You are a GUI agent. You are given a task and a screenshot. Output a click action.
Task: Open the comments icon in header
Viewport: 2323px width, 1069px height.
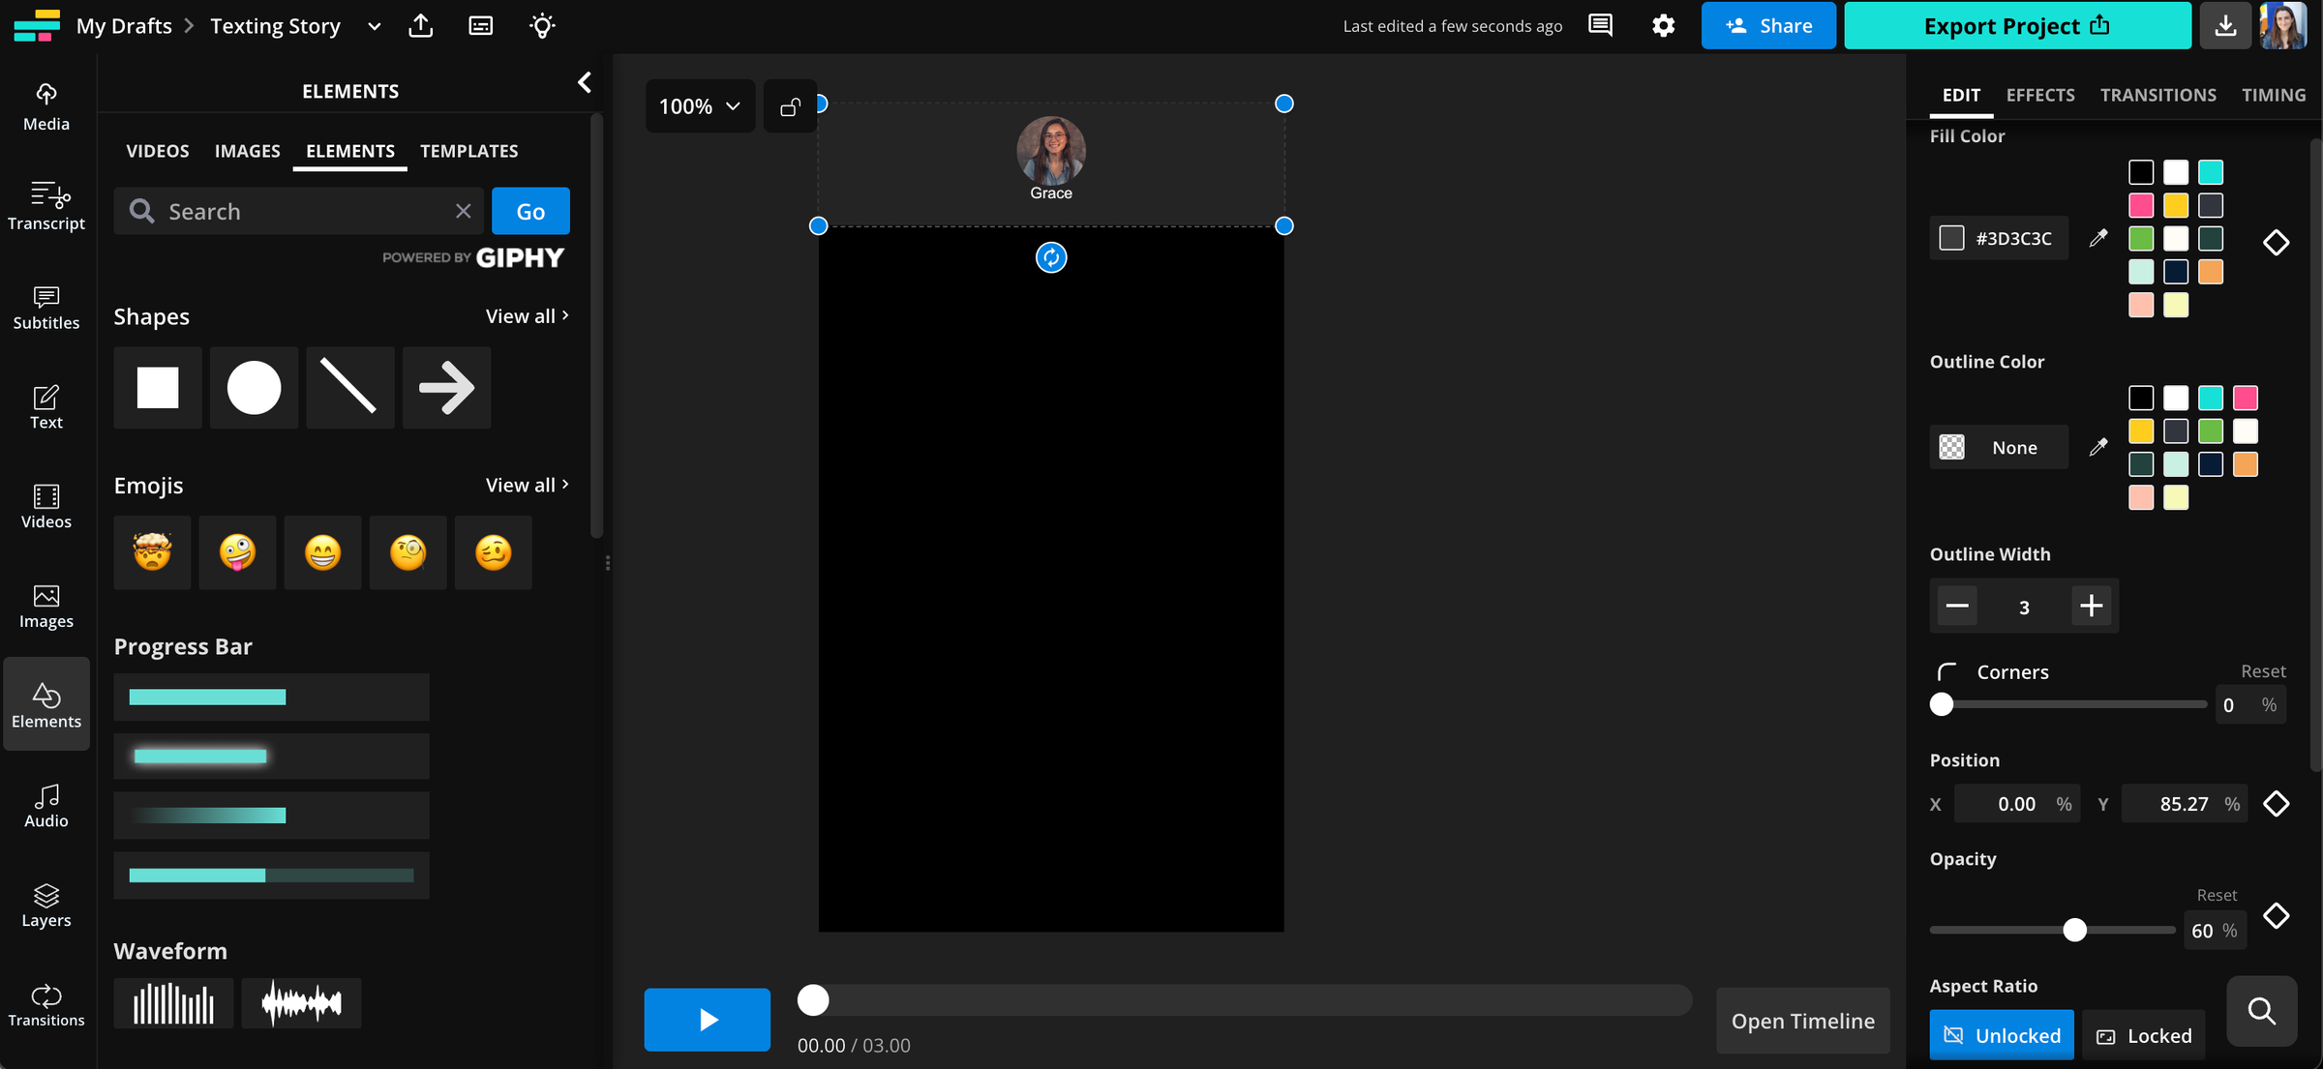pyautogui.click(x=1600, y=26)
